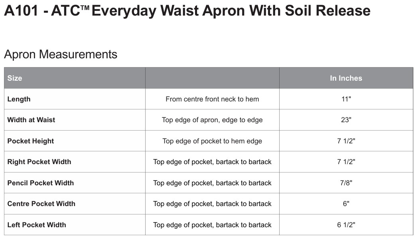Screen dimensions: 420x242
Task: Click the Centre Pocket Width label
Action: (41, 204)
